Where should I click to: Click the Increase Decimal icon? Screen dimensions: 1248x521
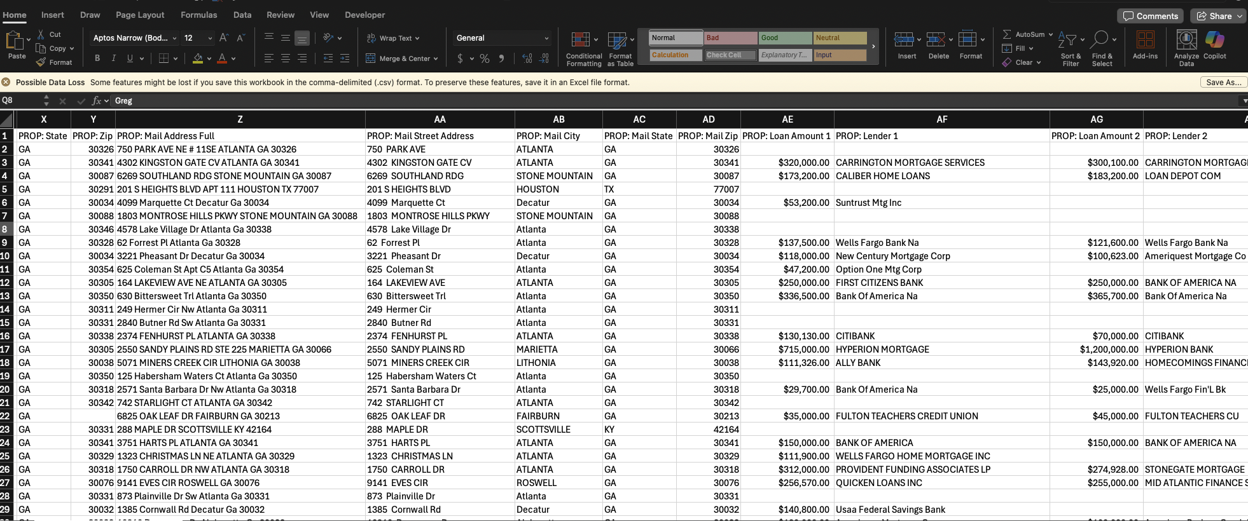tap(527, 58)
